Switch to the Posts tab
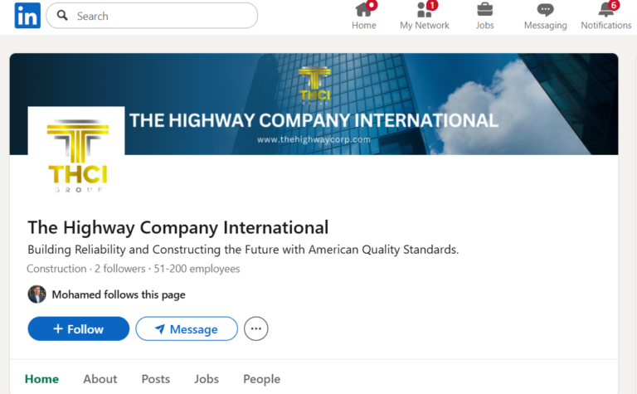 [x=156, y=379]
